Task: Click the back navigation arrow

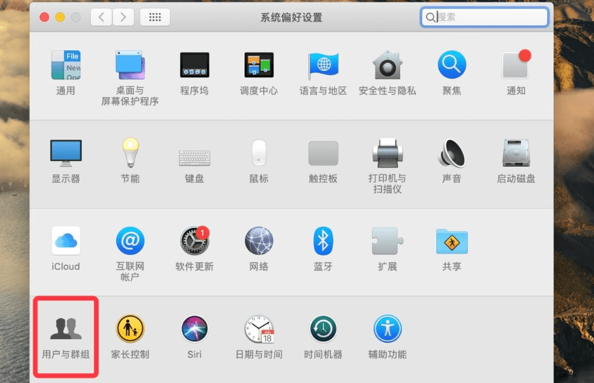Action: (x=101, y=17)
